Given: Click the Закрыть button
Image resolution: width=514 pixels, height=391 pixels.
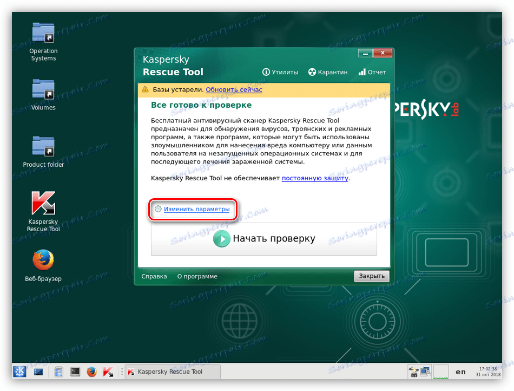Looking at the screenshot, I should [x=372, y=276].
